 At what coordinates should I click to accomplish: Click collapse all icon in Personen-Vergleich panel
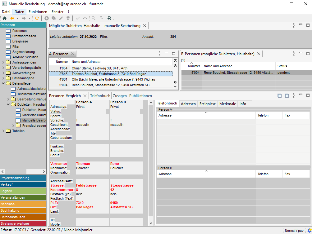pyautogui.click(x=280, y=96)
